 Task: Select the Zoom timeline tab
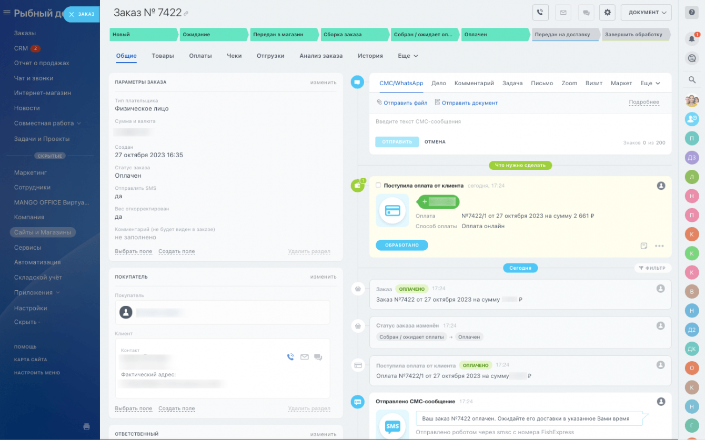(569, 83)
